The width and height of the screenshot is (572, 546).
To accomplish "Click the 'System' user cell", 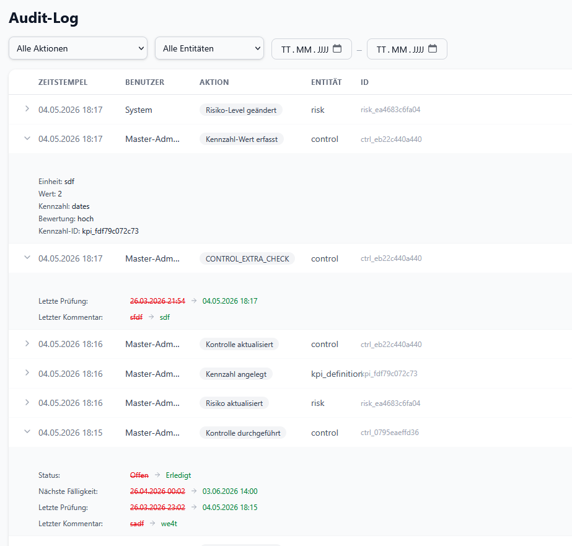I will tap(138, 110).
